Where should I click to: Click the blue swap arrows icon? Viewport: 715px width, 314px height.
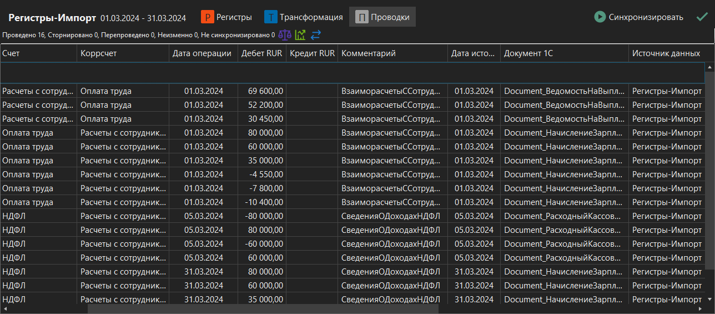point(316,35)
